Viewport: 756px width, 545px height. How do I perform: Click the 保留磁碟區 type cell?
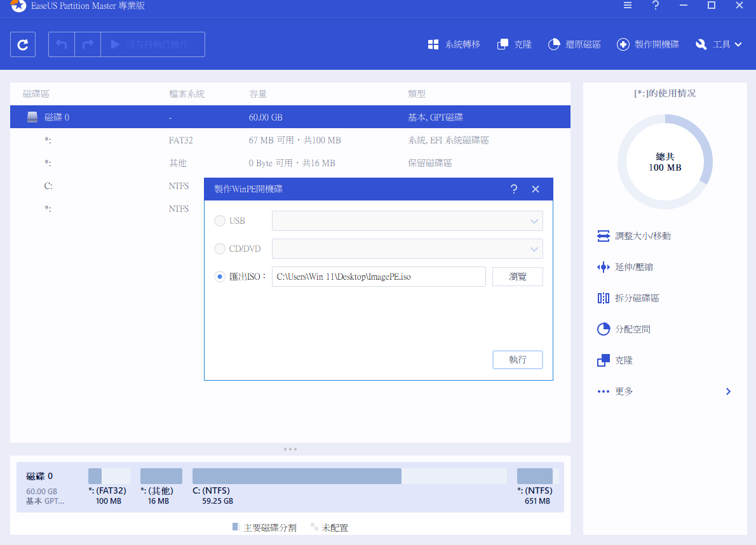click(430, 163)
